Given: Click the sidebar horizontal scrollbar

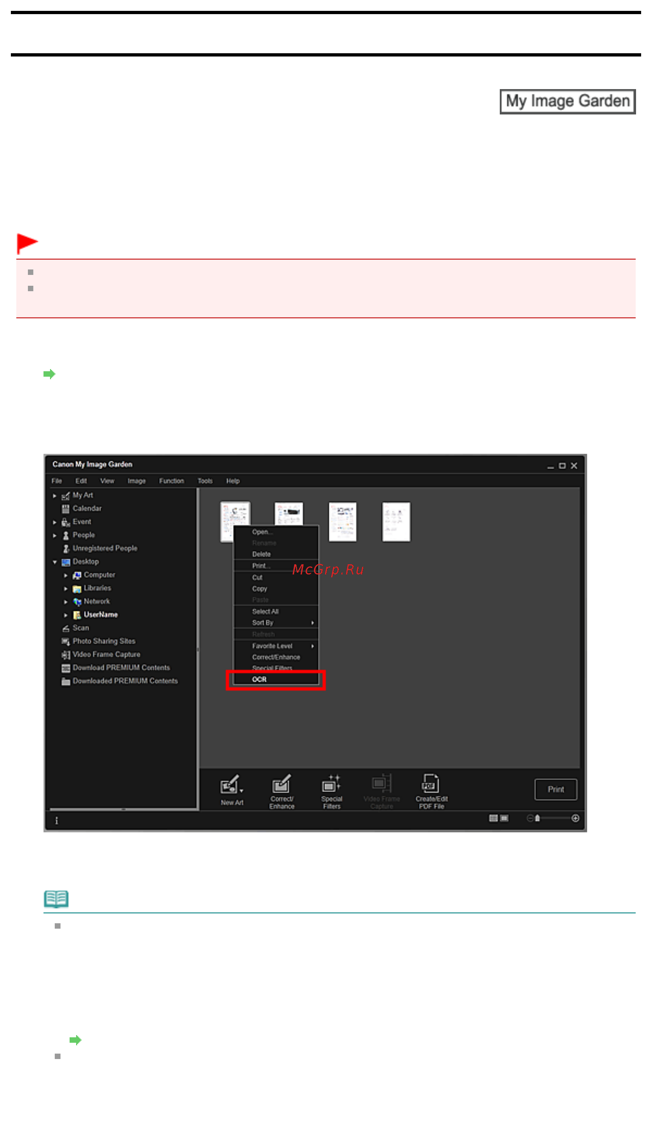Looking at the screenshot, I should point(123,809).
